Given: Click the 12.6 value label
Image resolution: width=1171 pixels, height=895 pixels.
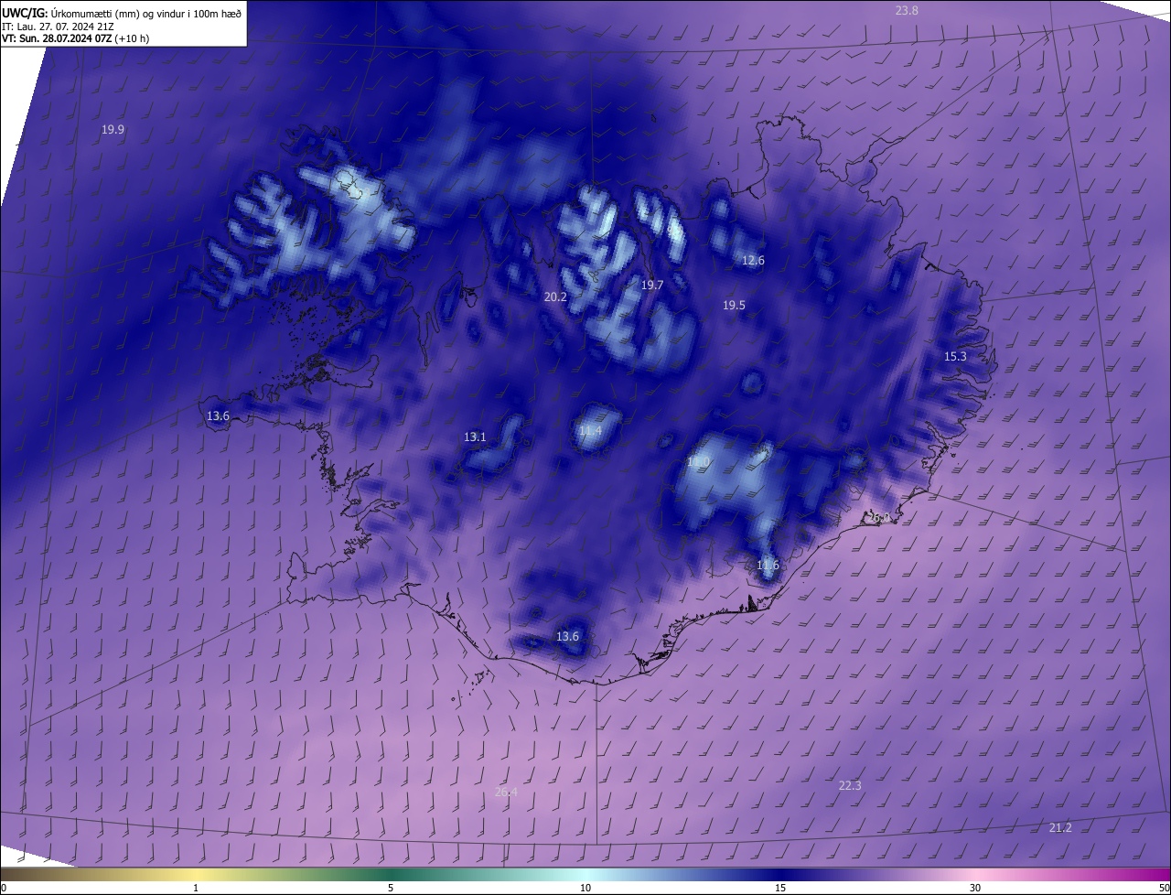Looking at the screenshot, I should pyautogui.click(x=753, y=261).
